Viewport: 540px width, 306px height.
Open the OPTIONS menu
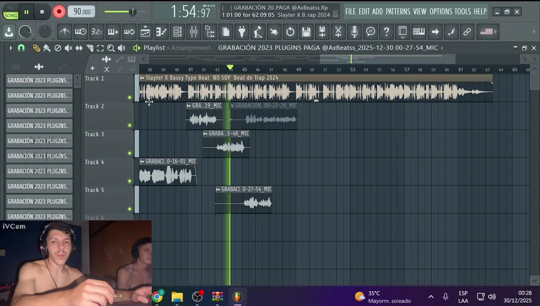pos(441,11)
